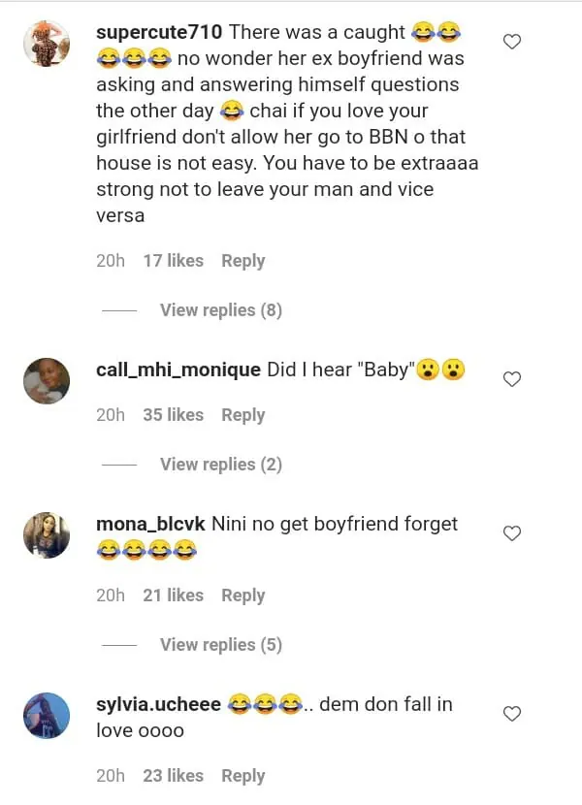
Task: Open supercute710's profile picture
Action: (47, 44)
